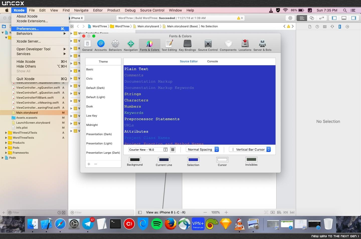Open the Selection color well
This screenshot has height=239, width=361.
tap(193, 160)
